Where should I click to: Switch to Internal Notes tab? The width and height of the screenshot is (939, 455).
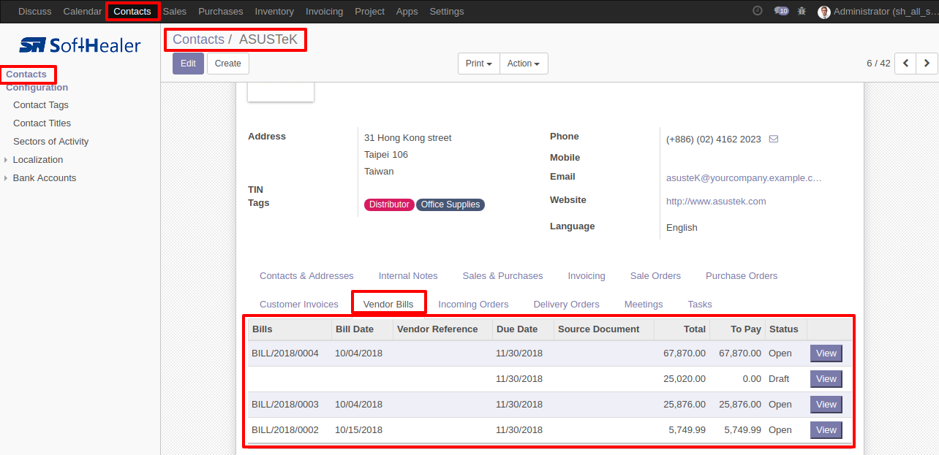click(408, 276)
